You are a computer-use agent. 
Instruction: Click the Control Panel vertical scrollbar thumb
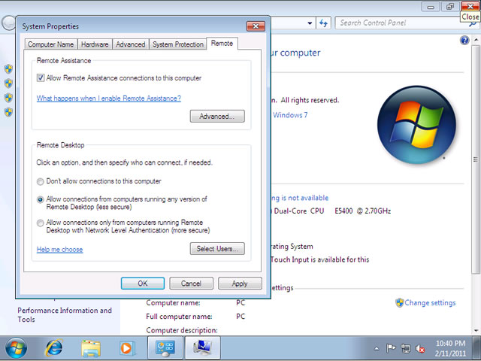pos(476,159)
